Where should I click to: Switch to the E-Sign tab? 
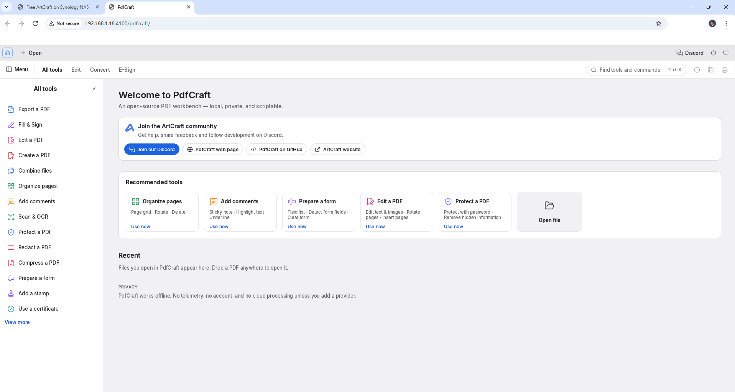click(127, 70)
